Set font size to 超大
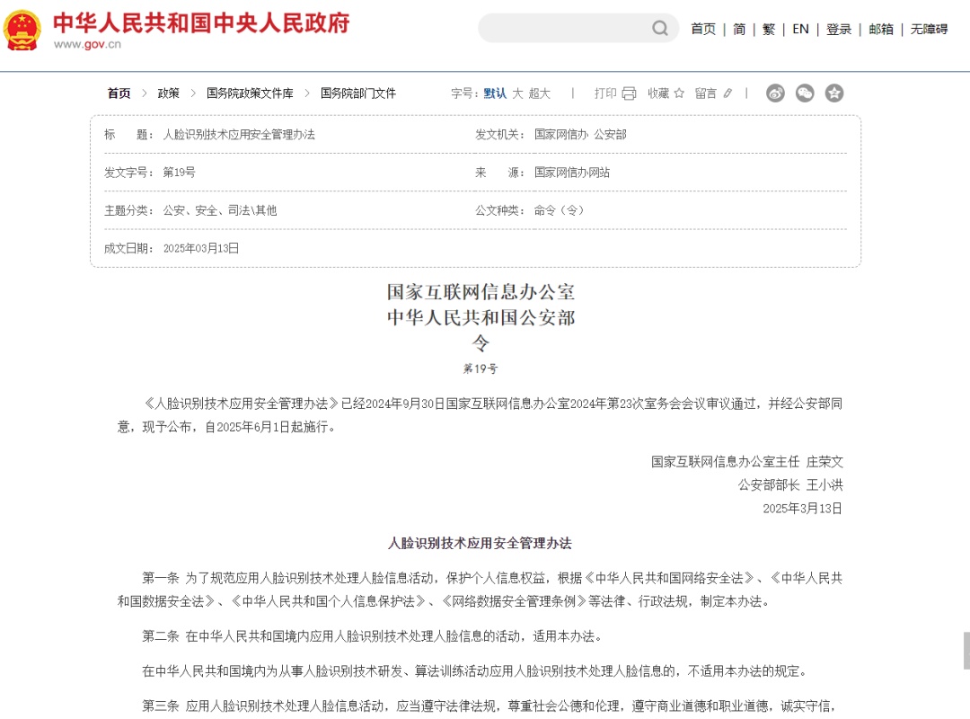 point(539,93)
